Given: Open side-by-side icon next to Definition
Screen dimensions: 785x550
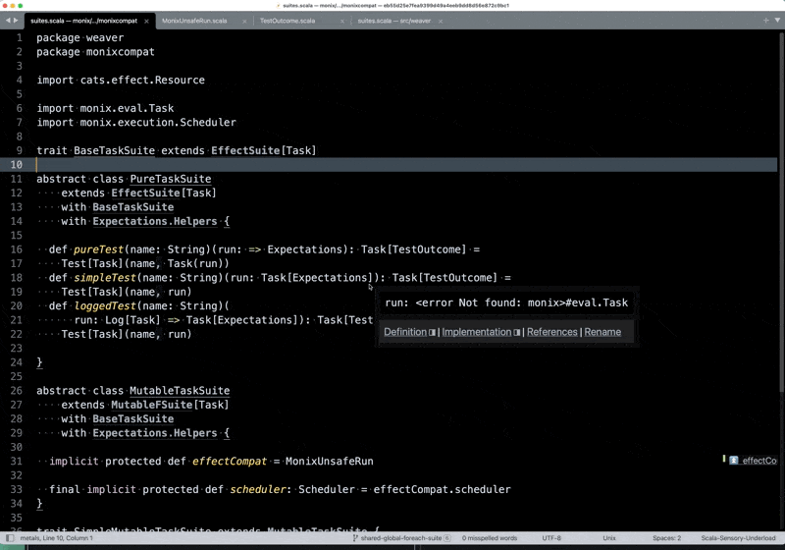Looking at the screenshot, I should coord(432,332).
